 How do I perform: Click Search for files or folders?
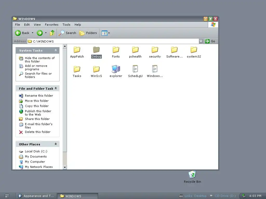(x=35, y=75)
